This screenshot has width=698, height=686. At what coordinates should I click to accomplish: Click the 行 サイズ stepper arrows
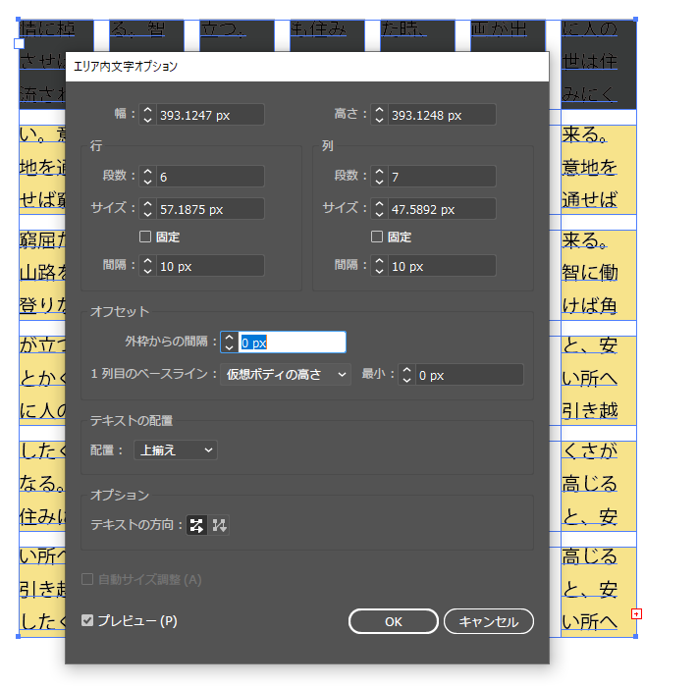[x=148, y=209]
